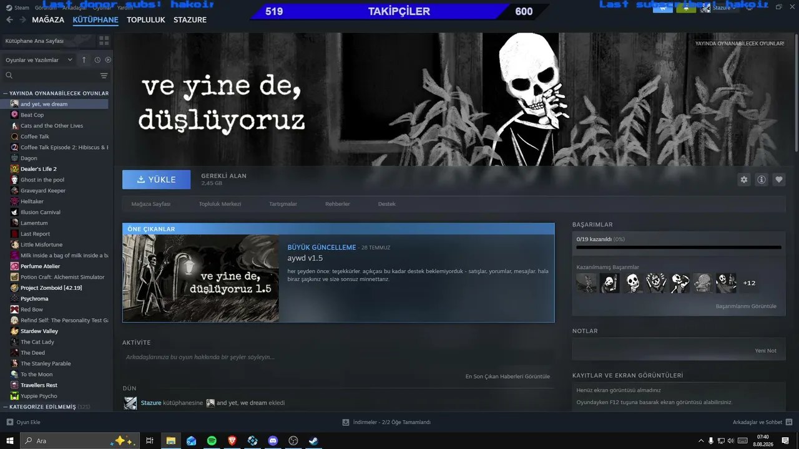Go back with the left arrow
The width and height of the screenshot is (799, 449).
[x=9, y=20]
